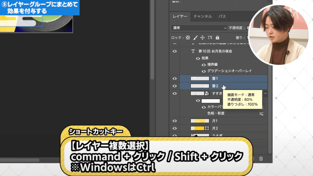Toggle グラデーションオーバーレイ effect visibility
Image resolution: width=313 pixels, height=176 pixels.
(204, 71)
